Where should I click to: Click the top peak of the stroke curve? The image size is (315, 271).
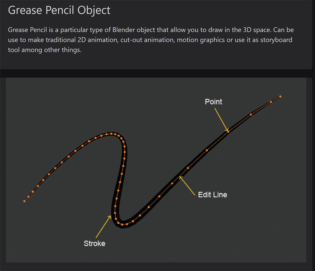click(x=111, y=134)
